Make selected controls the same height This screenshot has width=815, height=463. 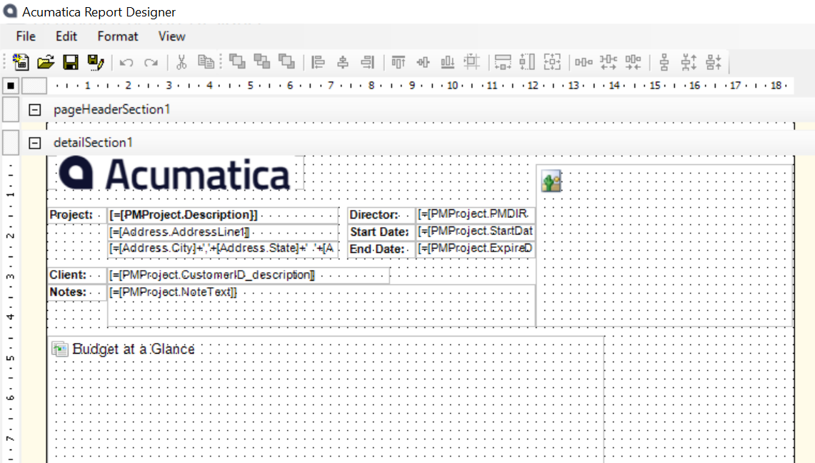tap(527, 62)
